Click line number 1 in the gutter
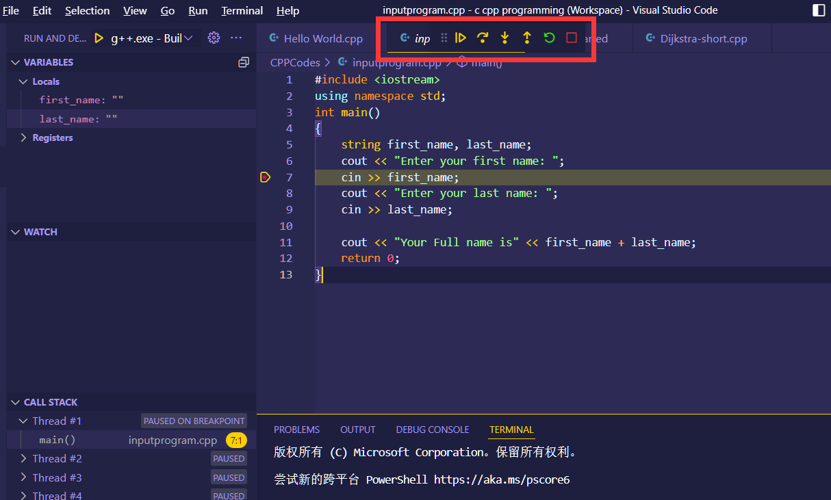The width and height of the screenshot is (831, 500). (289, 79)
